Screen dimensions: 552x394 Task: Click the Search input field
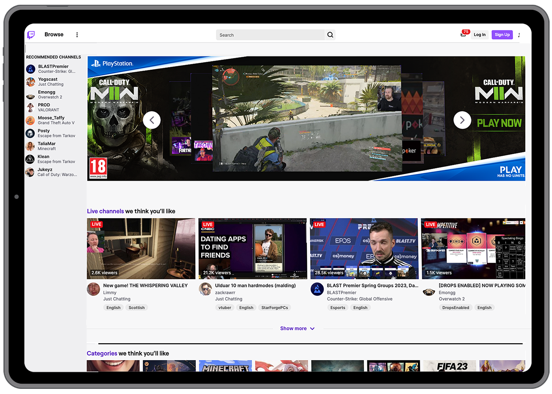pyautogui.click(x=270, y=35)
